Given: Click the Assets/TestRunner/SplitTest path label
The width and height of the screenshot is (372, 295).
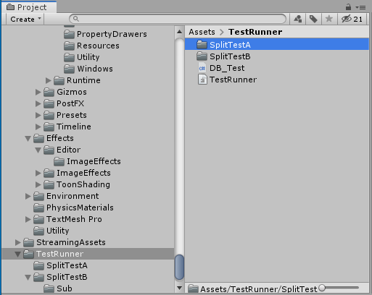Looking at the screenshot, I should click(258, 288).
